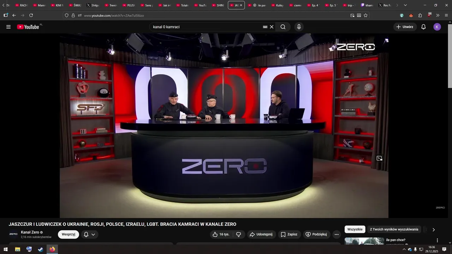Click the '2,16 mln subskrybentów' text

coord(36,237)
